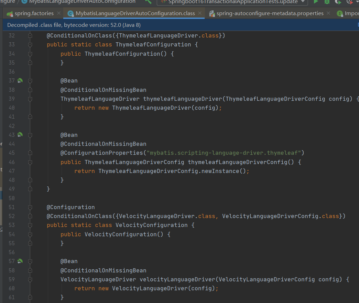Collapse the velocityLanguageDriver method fold at line 59
The height and width of the screenshot is (303, 359).
pos(30,279)
